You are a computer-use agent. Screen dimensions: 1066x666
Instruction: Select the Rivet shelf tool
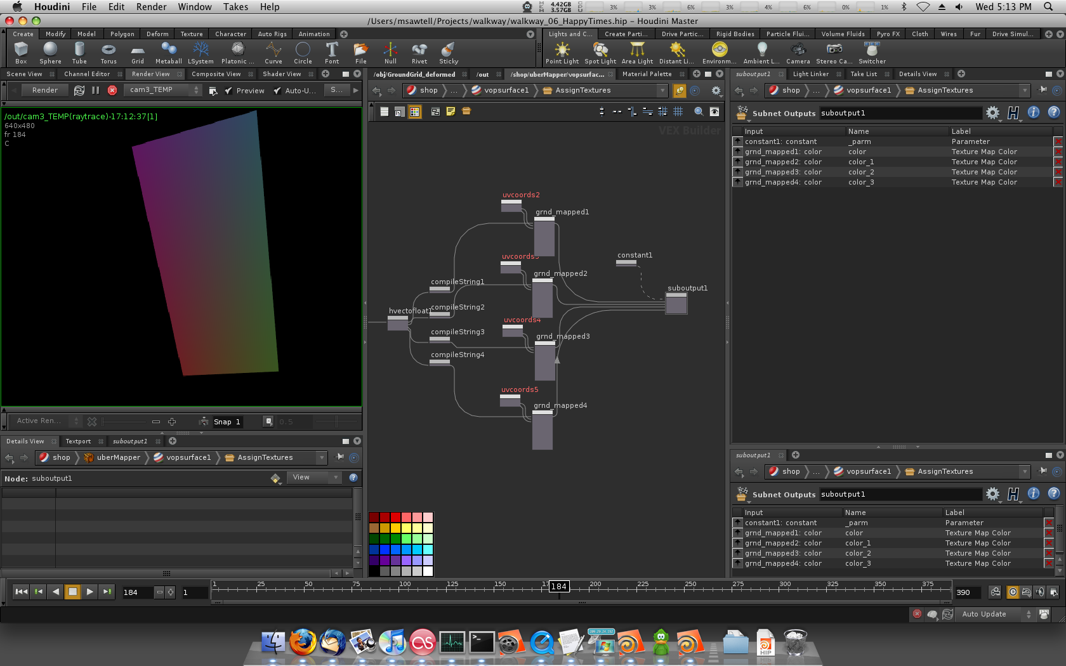(x=419, y=53)
